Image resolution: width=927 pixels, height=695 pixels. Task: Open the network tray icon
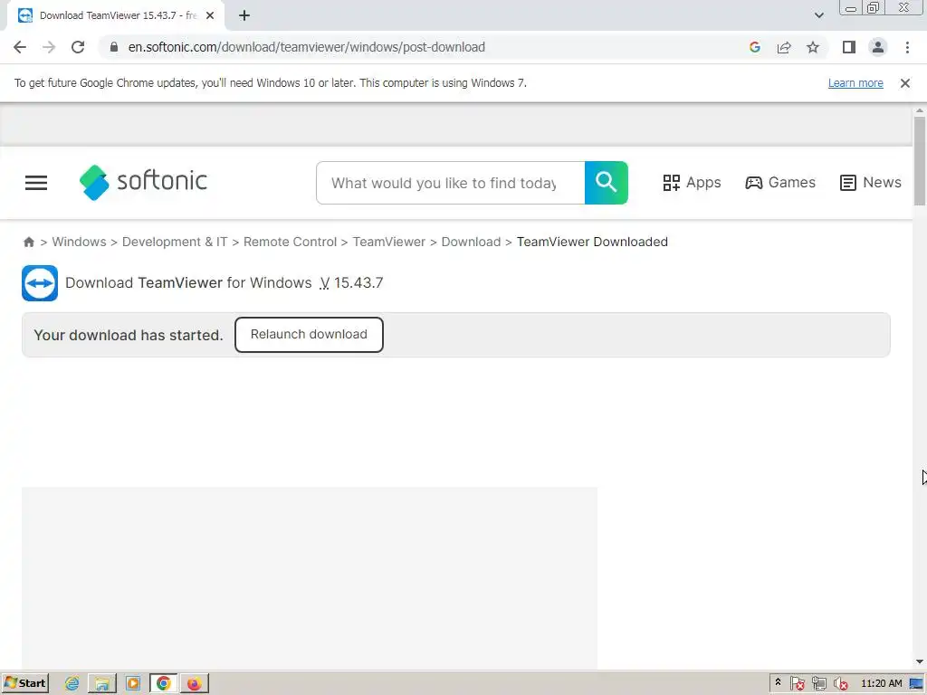pyautogui.click(x=818, y=684)
